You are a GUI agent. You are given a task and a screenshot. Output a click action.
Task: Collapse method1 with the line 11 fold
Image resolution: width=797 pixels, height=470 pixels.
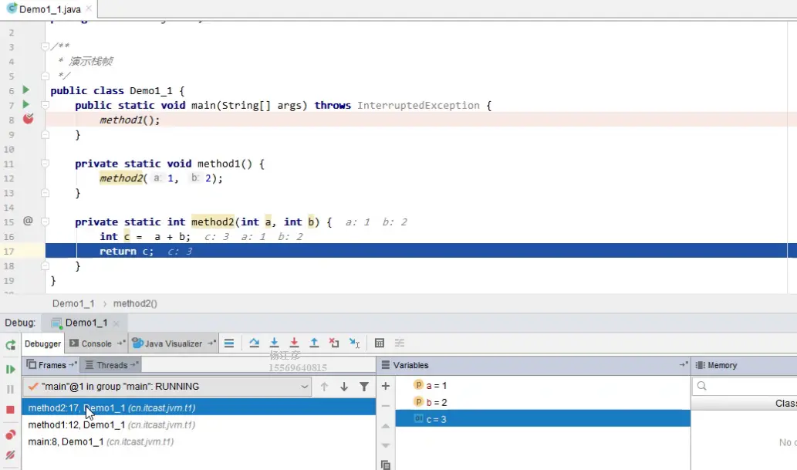point(45,164)
